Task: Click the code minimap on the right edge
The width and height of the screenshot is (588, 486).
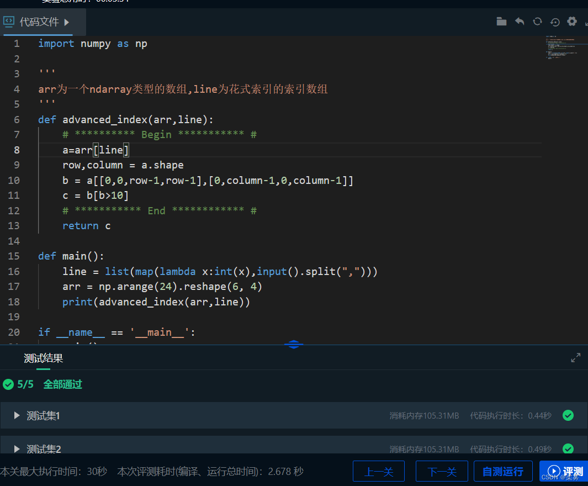Action: [x=564, y=50]
